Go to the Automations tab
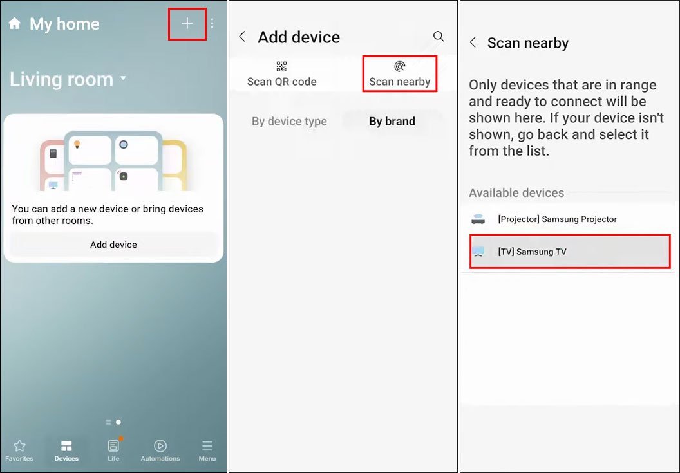 tap(160, 451)
